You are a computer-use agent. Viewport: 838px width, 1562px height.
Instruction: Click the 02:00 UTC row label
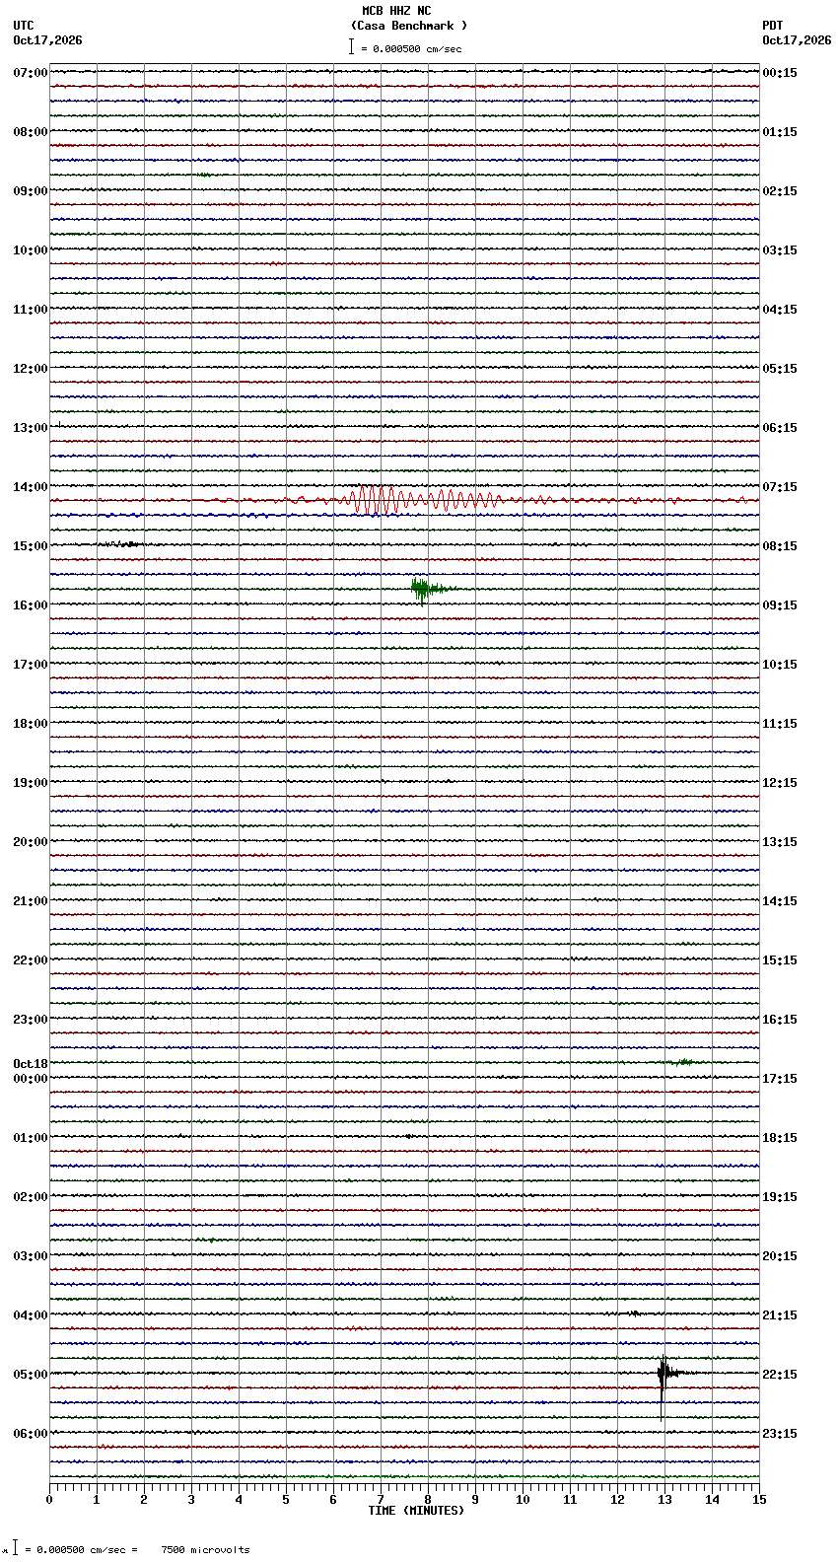point(31,1197)
